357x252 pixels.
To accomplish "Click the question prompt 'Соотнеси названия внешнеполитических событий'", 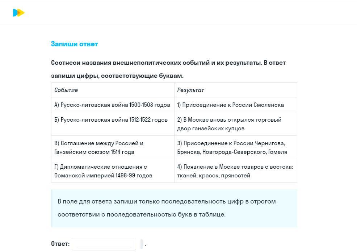I will pyautogui.click(x=168, y=69).
